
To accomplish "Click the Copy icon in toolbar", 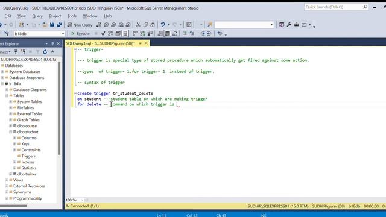I will coord(145,25).
